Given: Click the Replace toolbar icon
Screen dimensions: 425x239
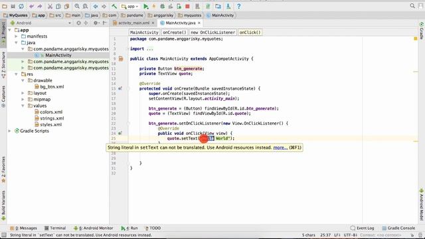Looking at the screenshot, I should pos(85,6).
